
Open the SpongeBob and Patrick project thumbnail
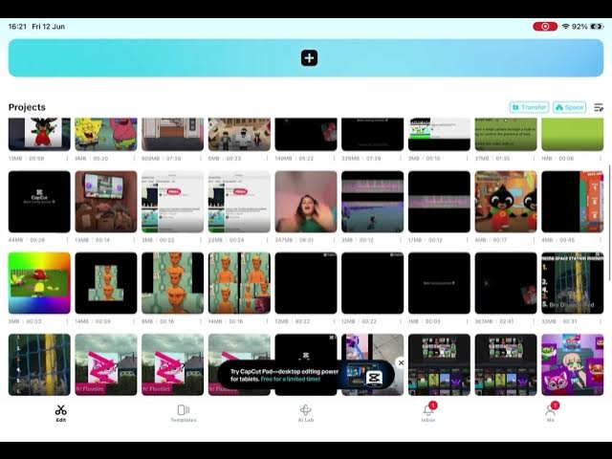[x=106, y=134]
